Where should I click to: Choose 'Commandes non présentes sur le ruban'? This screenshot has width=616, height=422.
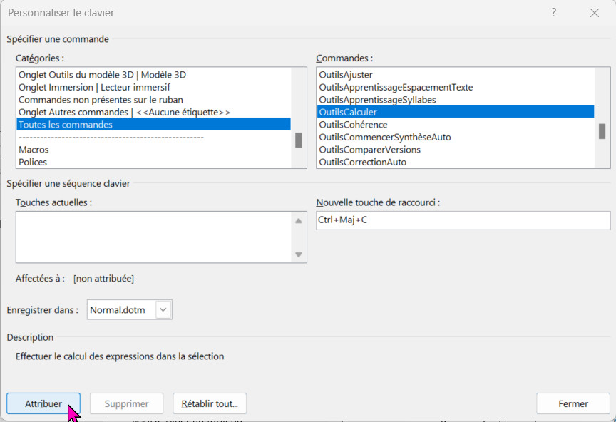101,100
